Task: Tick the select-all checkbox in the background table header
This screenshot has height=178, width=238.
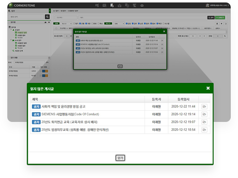Action: click(56, 28)
